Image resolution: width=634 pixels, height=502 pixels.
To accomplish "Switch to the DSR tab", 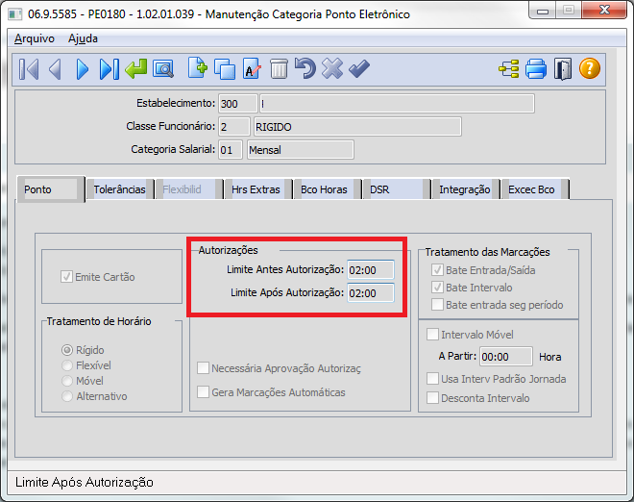I will [396, 189].
